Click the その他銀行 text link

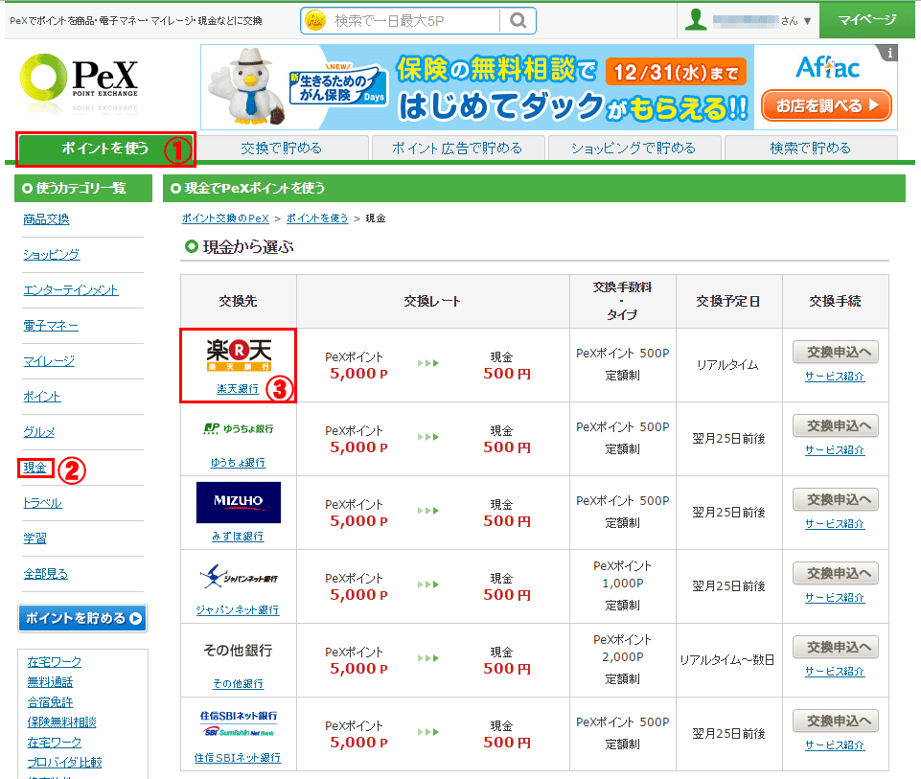click(x=238, y=684)
